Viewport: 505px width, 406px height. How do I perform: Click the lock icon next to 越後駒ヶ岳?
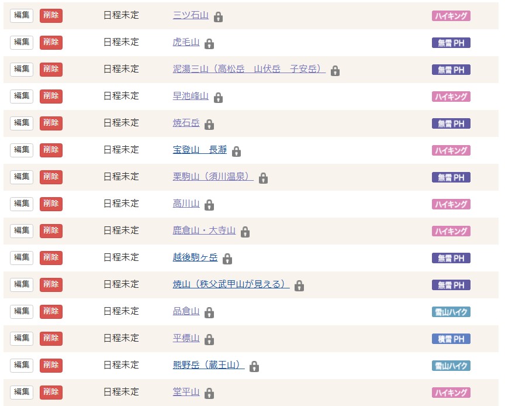click(x=227, y=259)
